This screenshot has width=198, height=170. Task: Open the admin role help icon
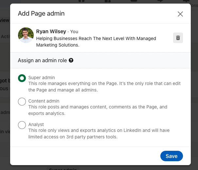pyautogui.click(x=71, y=60)
